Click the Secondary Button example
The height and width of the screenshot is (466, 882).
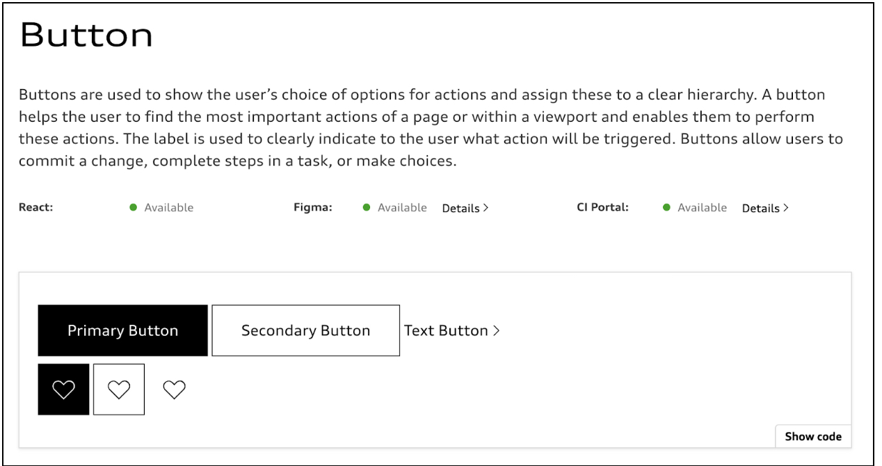point(305,330)
